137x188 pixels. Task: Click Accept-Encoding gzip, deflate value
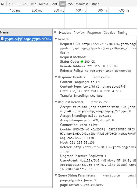click(x=100, y=116)
